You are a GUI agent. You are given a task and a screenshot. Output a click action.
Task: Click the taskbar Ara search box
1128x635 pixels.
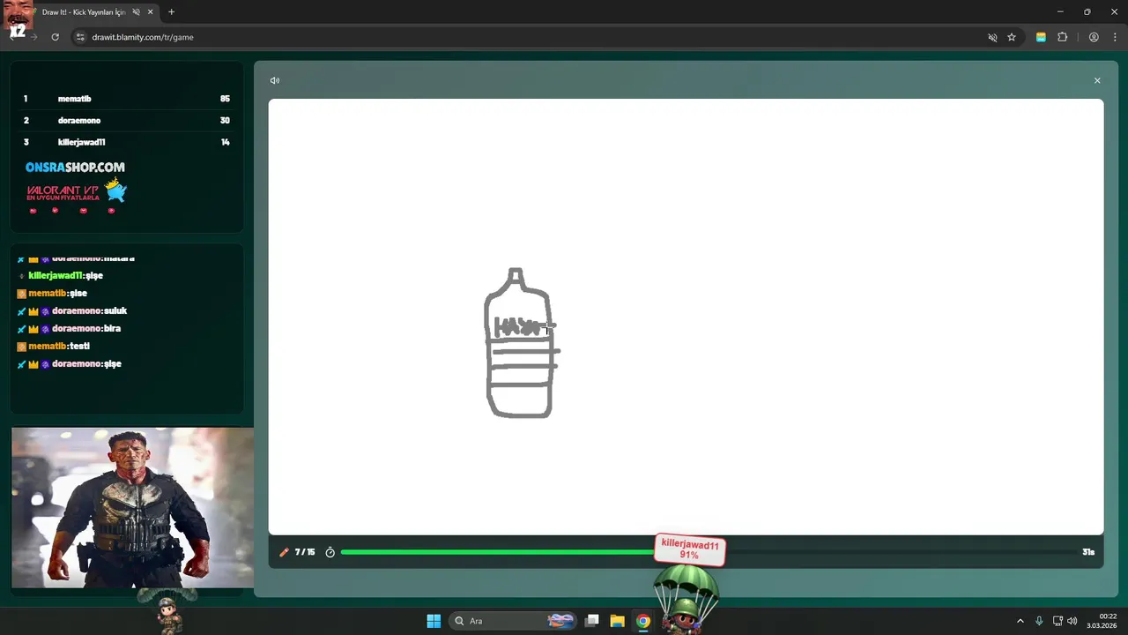515,621
